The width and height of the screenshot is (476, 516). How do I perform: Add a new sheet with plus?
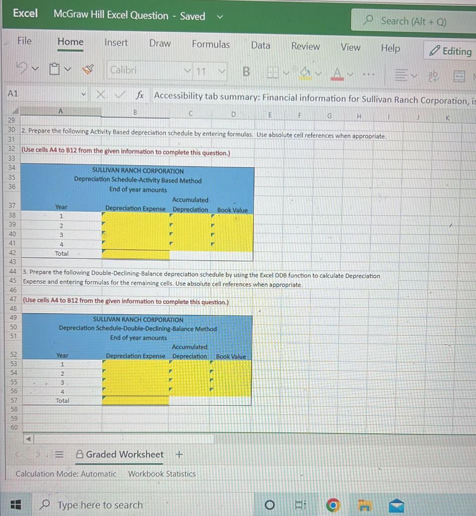tap(179, 455)
